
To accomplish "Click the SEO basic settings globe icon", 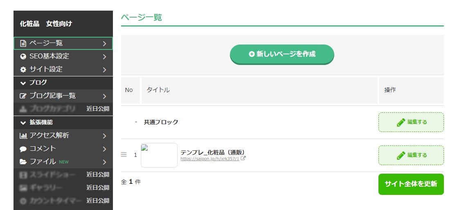I will point(23,56).
